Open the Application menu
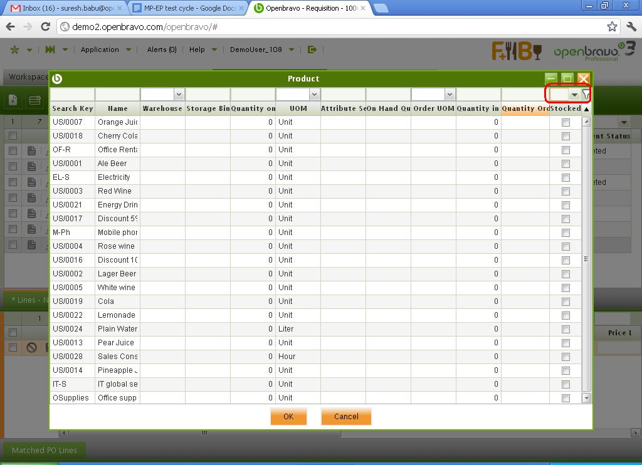This screenshot has height=465, width=642. (x=100, y=50)
